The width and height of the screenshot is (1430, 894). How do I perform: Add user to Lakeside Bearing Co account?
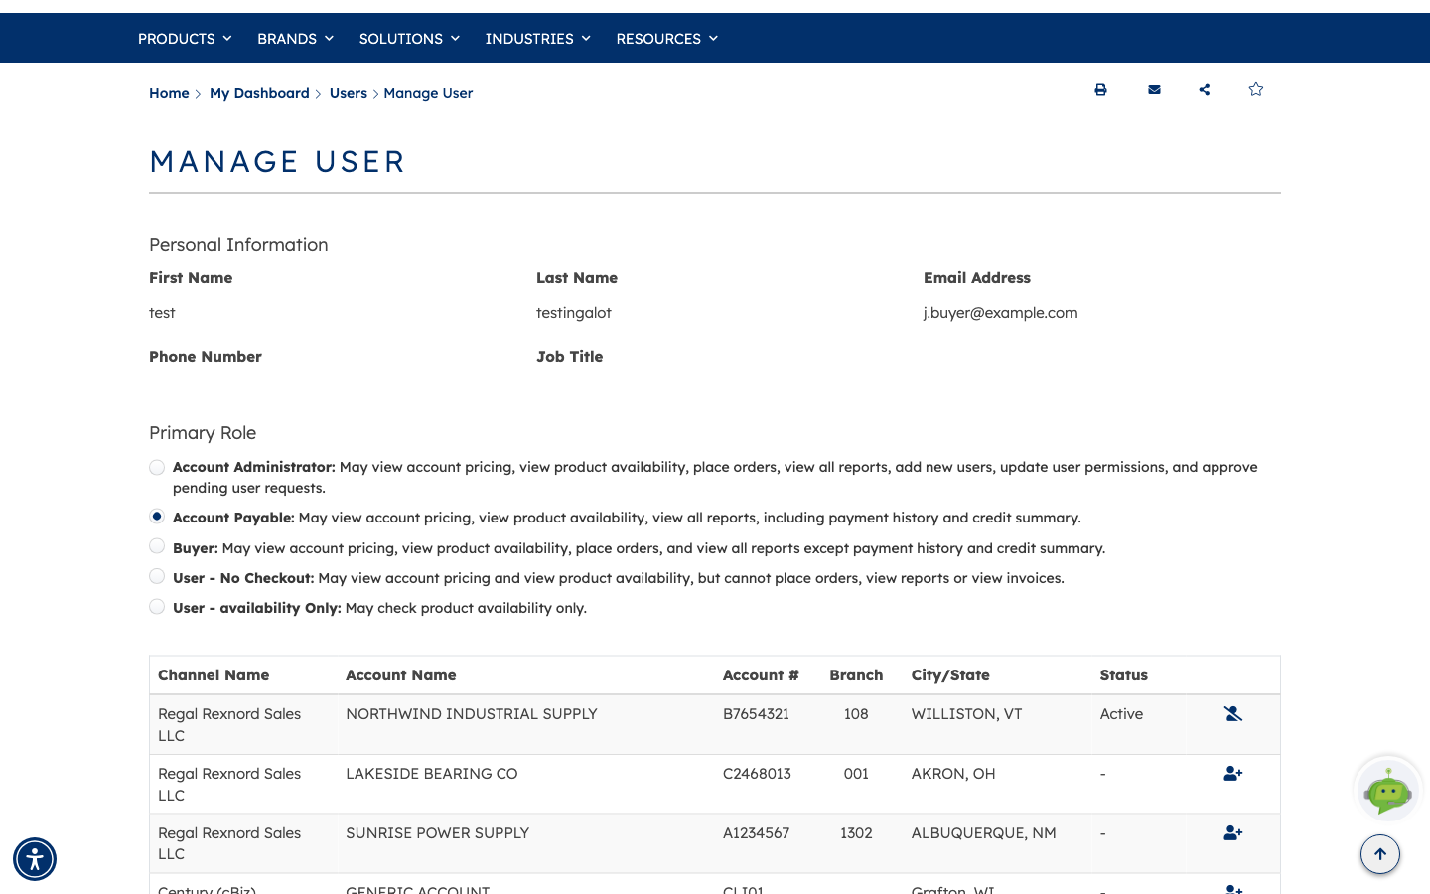1233,774
